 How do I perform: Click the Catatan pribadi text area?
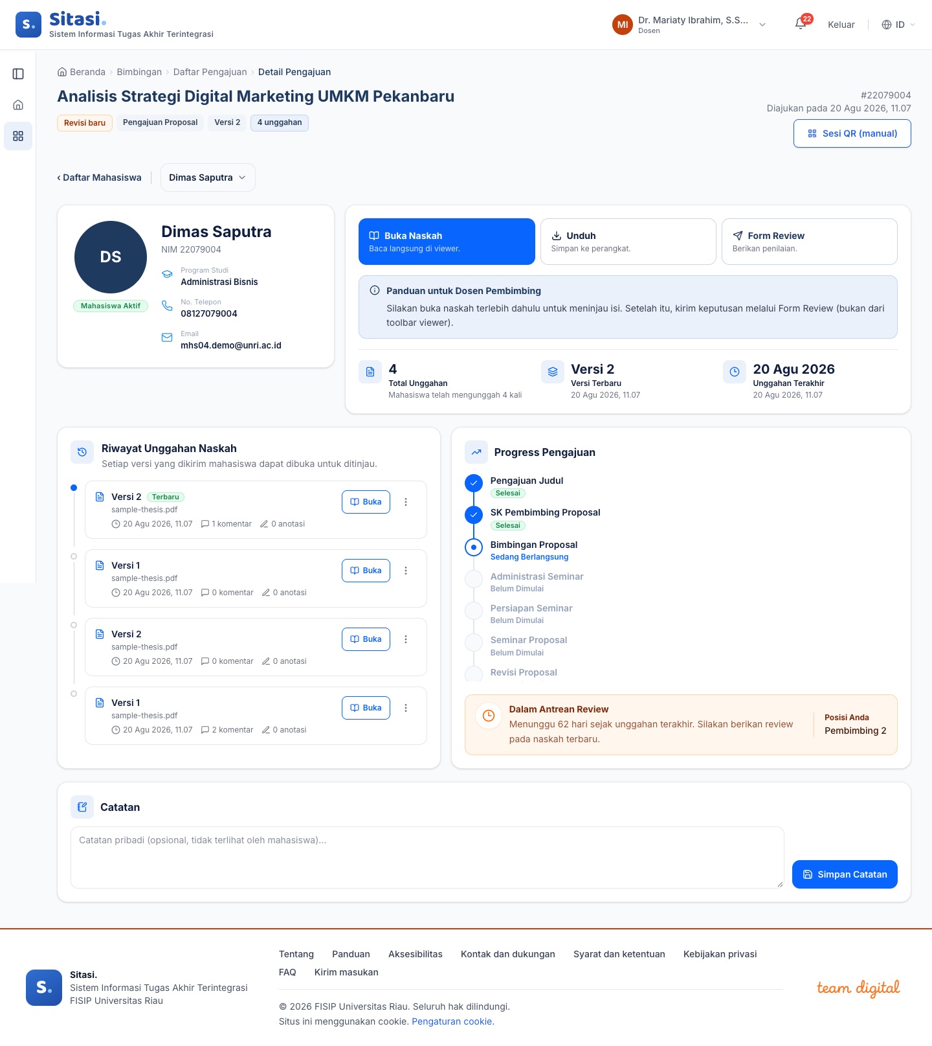click(x=427, y=858)
